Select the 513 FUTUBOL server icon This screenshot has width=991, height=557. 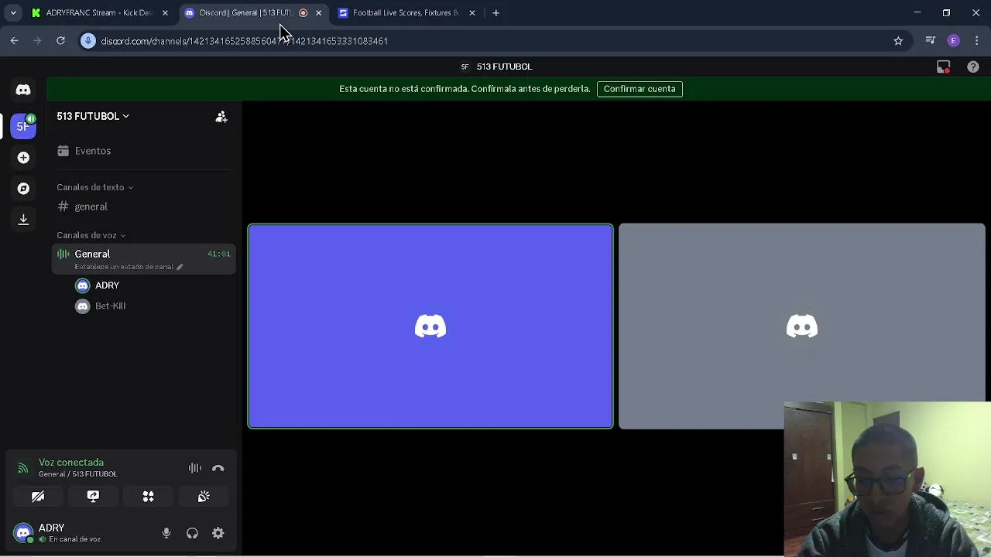pos(23,125)
